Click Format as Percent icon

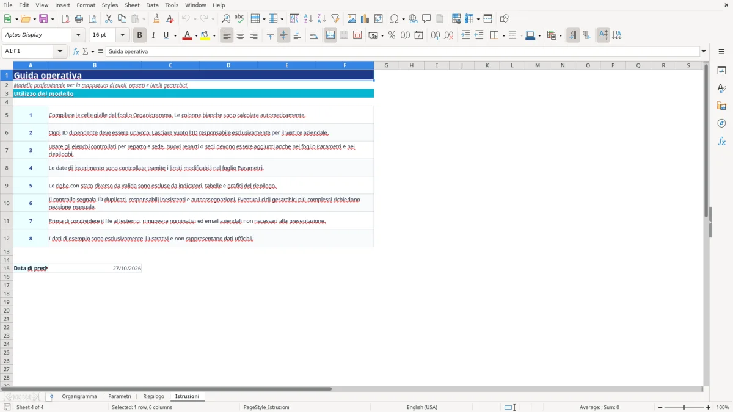coord(392,35)
